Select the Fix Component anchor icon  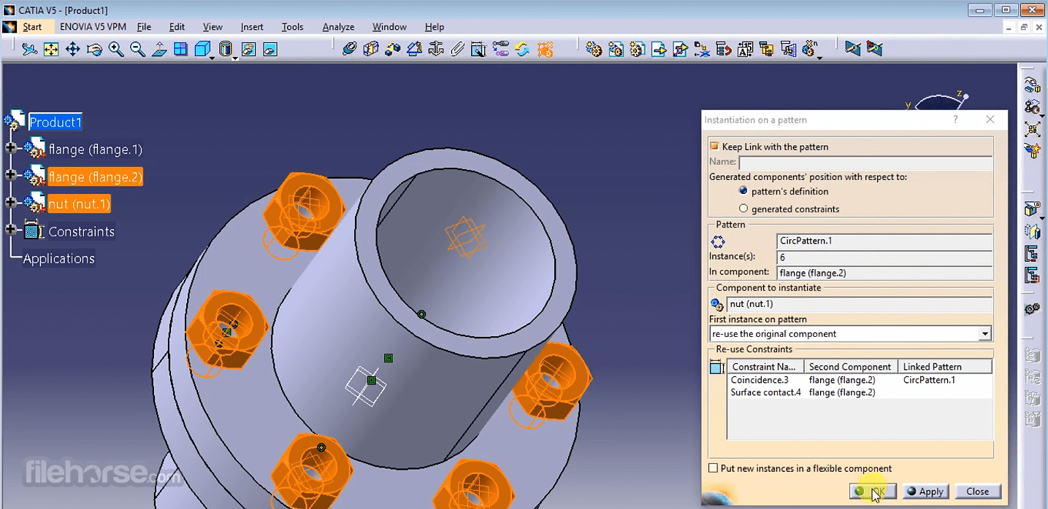tap(436, 50)
